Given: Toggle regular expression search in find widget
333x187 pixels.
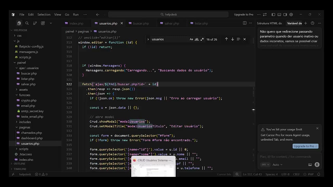Looking at the screenshot, I should (x=202, y=39).
